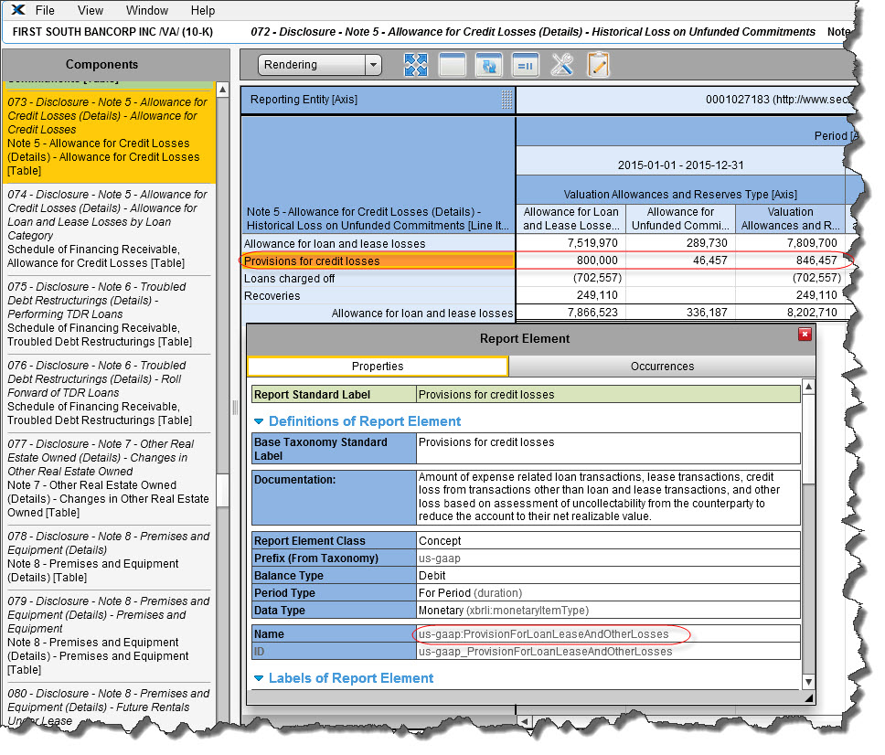Click the 289,730 cell
Image resolution: width=885 pixels, height=755 pixels.
coord(680,243)
